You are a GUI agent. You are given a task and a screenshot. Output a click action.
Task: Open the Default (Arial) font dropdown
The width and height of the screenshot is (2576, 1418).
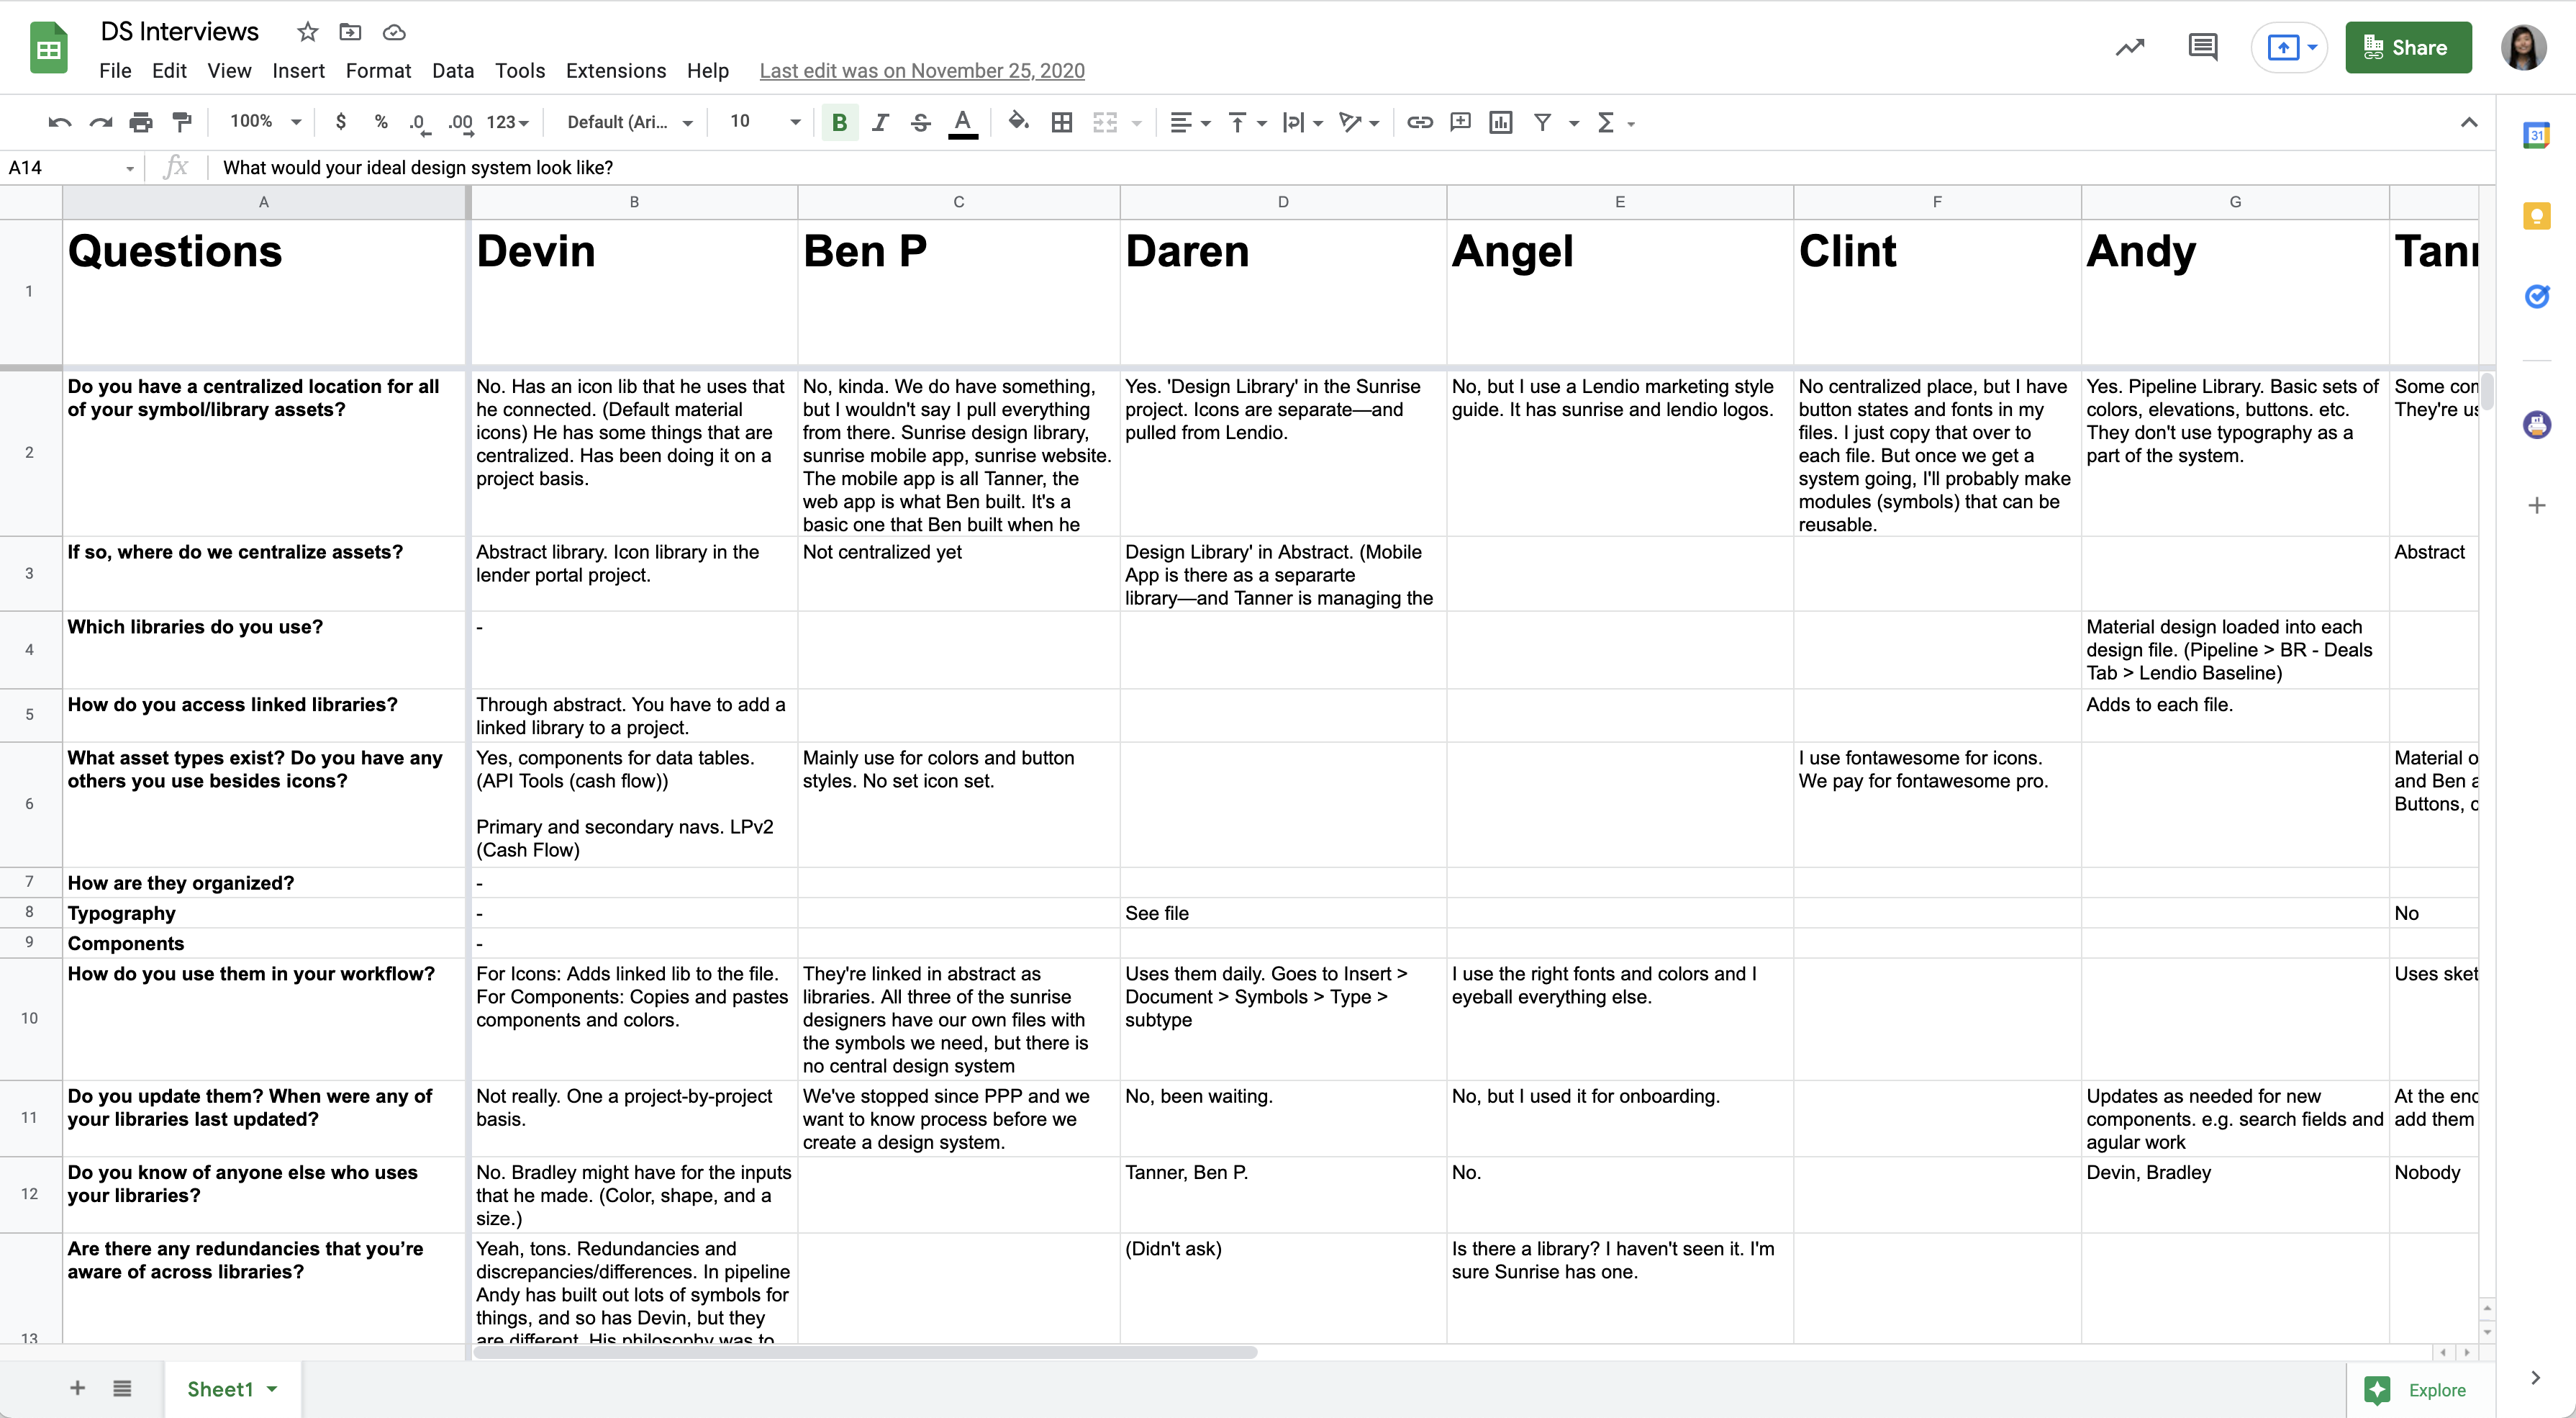(629, 122)
